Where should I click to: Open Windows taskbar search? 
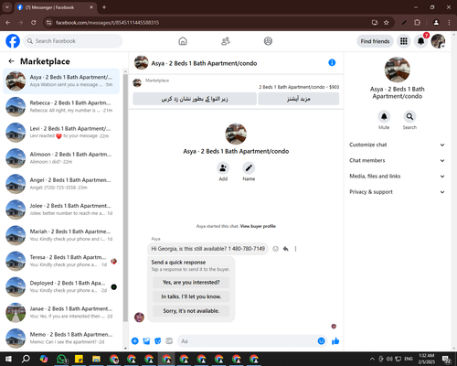click(26, 359)
